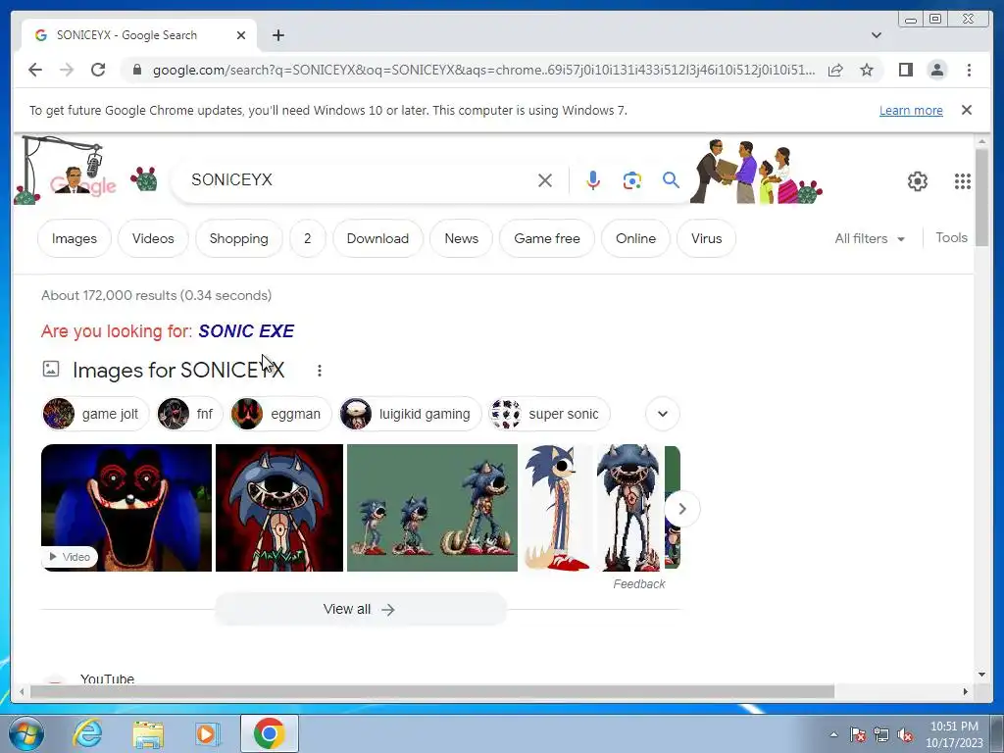Open the new tab plus button
This screenshot has height=753, width=1004.
tap(277, 35)
